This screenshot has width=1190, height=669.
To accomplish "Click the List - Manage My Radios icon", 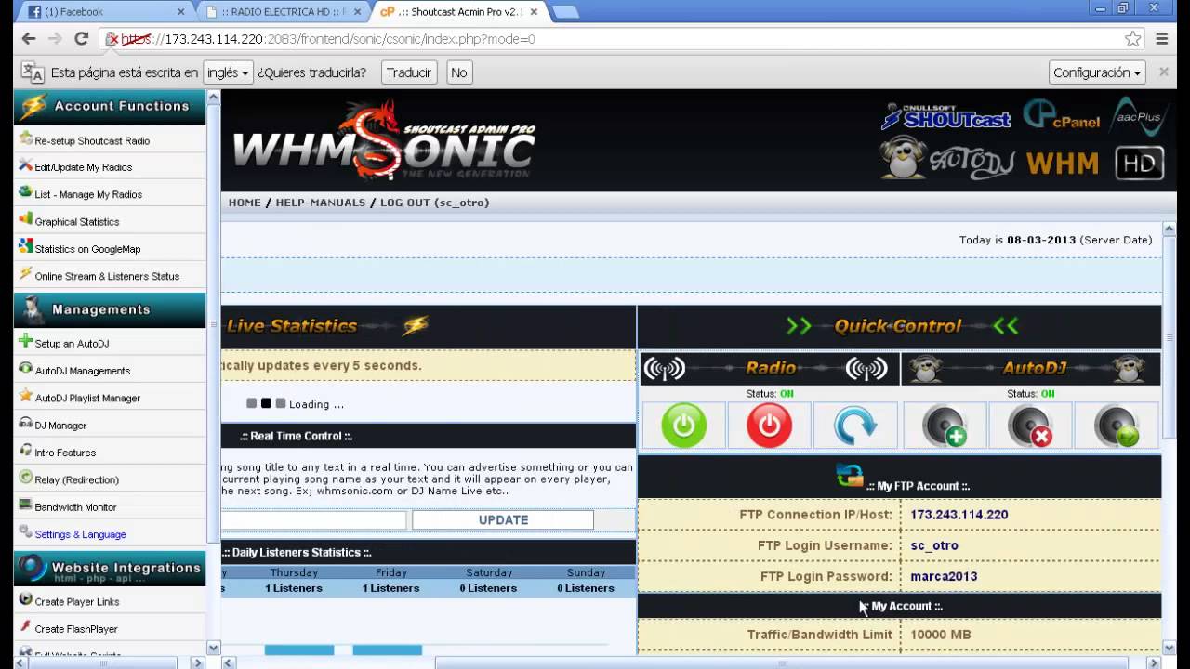I will coord(26,193).
